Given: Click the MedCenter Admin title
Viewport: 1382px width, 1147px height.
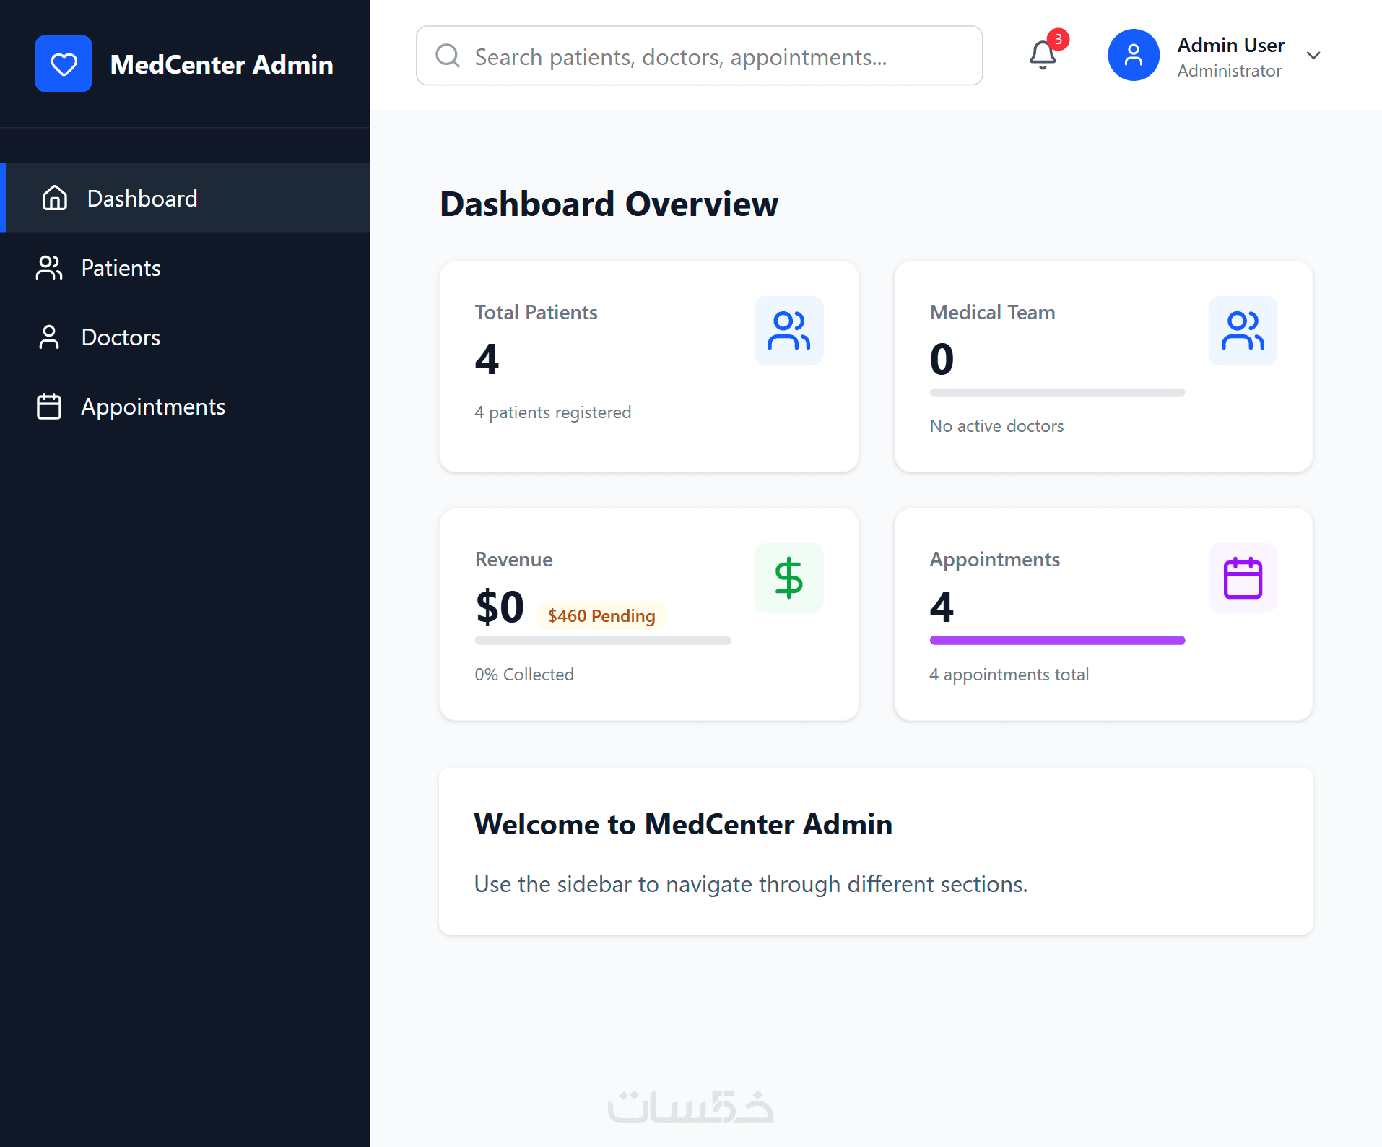Looking at the screenshot, I should click(222, 64).
